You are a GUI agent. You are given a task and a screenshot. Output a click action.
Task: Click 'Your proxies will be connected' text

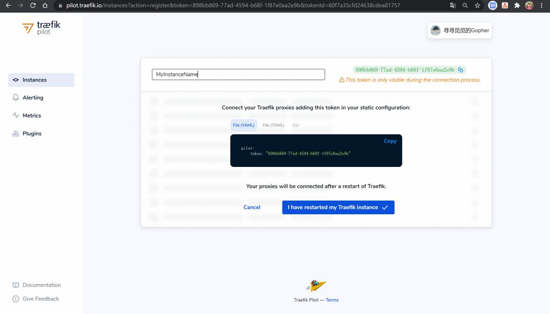pyautogui.click(x=316, y=186)
